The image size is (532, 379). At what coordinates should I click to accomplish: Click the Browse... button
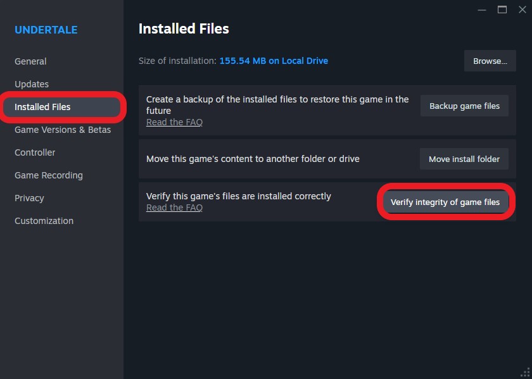[x=490, y=61]
